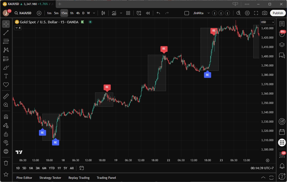Viewport: 287px width, 182px height.
Task: Open the USD currency dropdown
Action: tap(267, 22)
